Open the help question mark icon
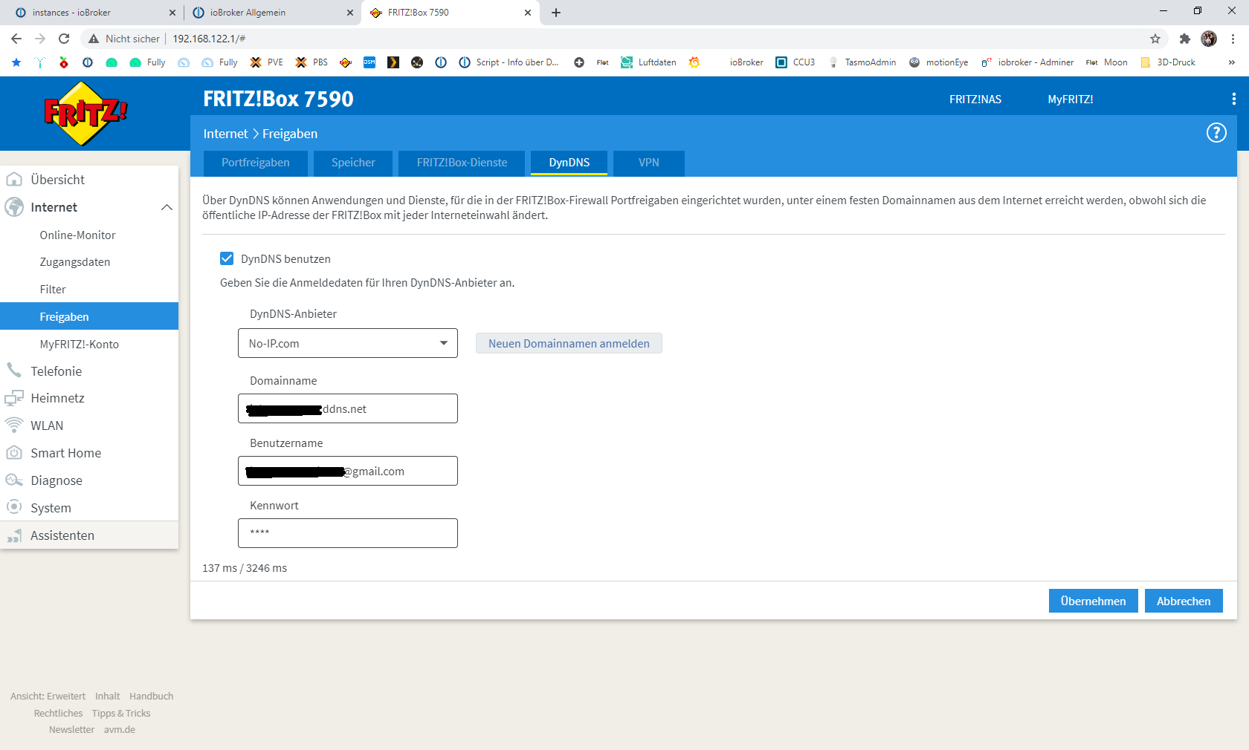The width and height of the screenshot is (1249, 750). (x=1216, y=133)
